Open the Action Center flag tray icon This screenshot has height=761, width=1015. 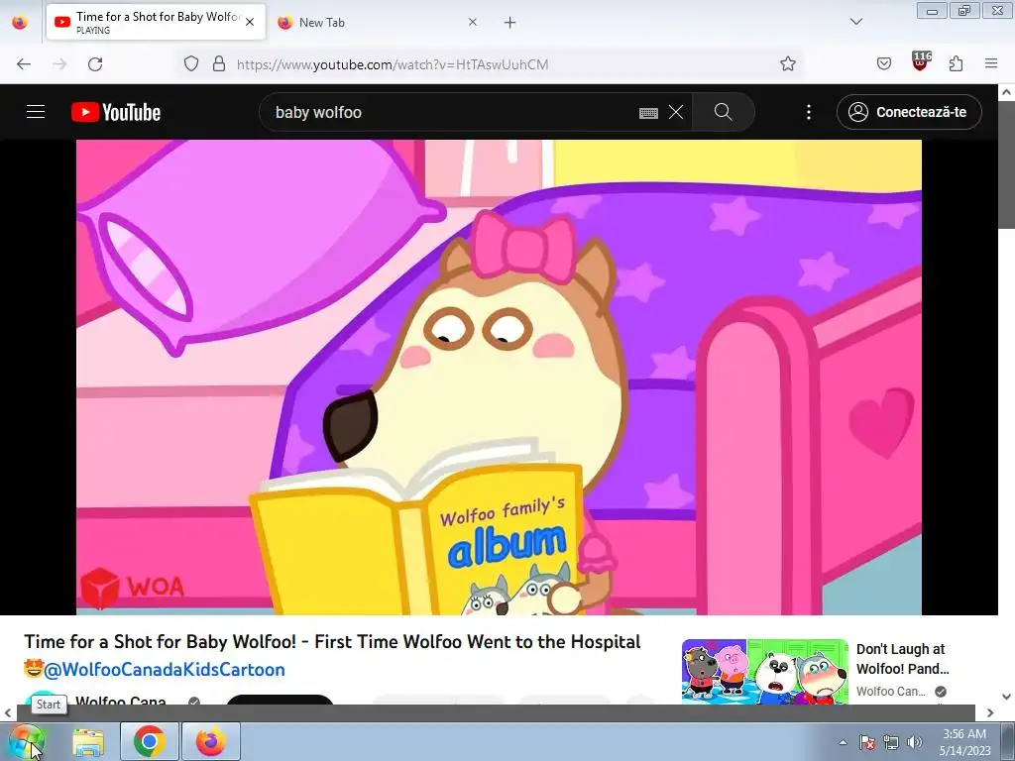click(x=867, y=742)
